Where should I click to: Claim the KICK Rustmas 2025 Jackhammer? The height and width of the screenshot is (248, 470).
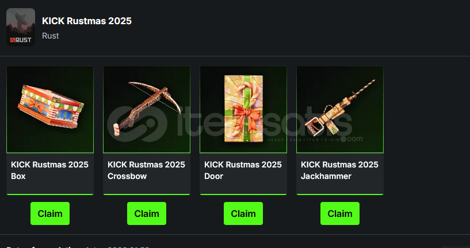coord(340,213)
